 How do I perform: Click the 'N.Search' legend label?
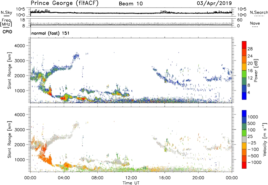tap(259, 12)
